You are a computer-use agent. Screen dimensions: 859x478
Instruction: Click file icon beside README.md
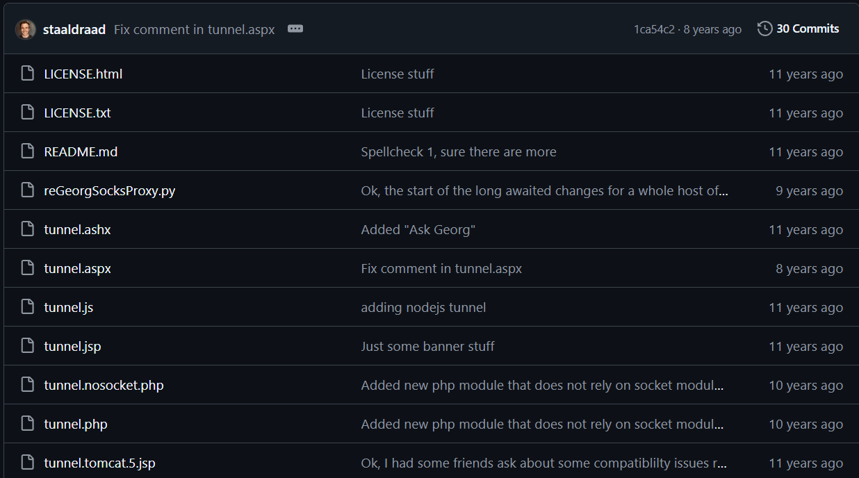coord(27,151)
